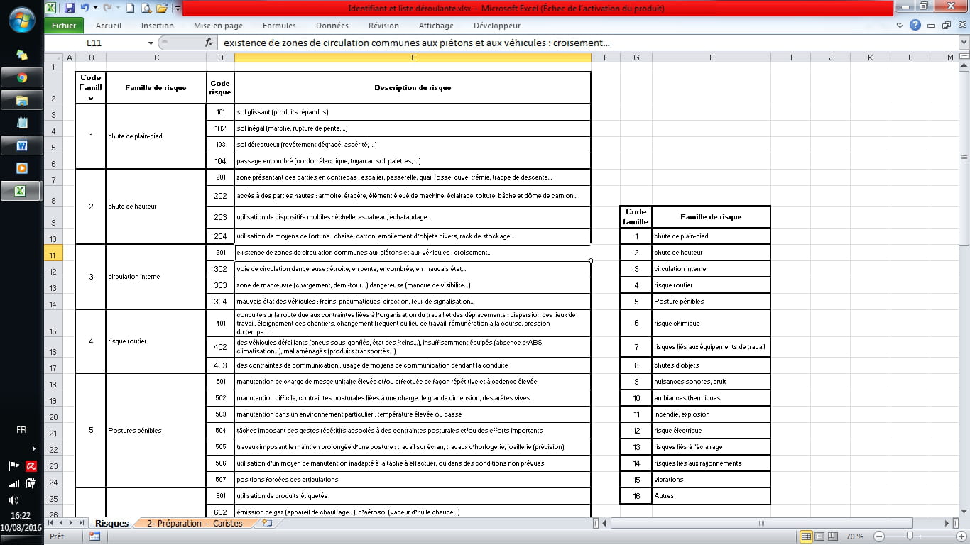970x545 pixels.
Task: Open Microsoft Word from the taskbar
Action: [x=21, y=145]
